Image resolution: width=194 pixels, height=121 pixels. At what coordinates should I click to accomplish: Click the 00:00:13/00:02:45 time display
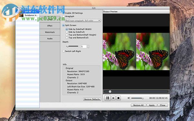click(158, 98)
